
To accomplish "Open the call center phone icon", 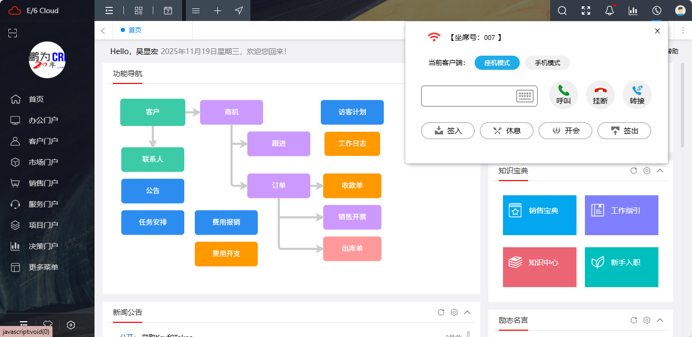I will pos(657,10).
